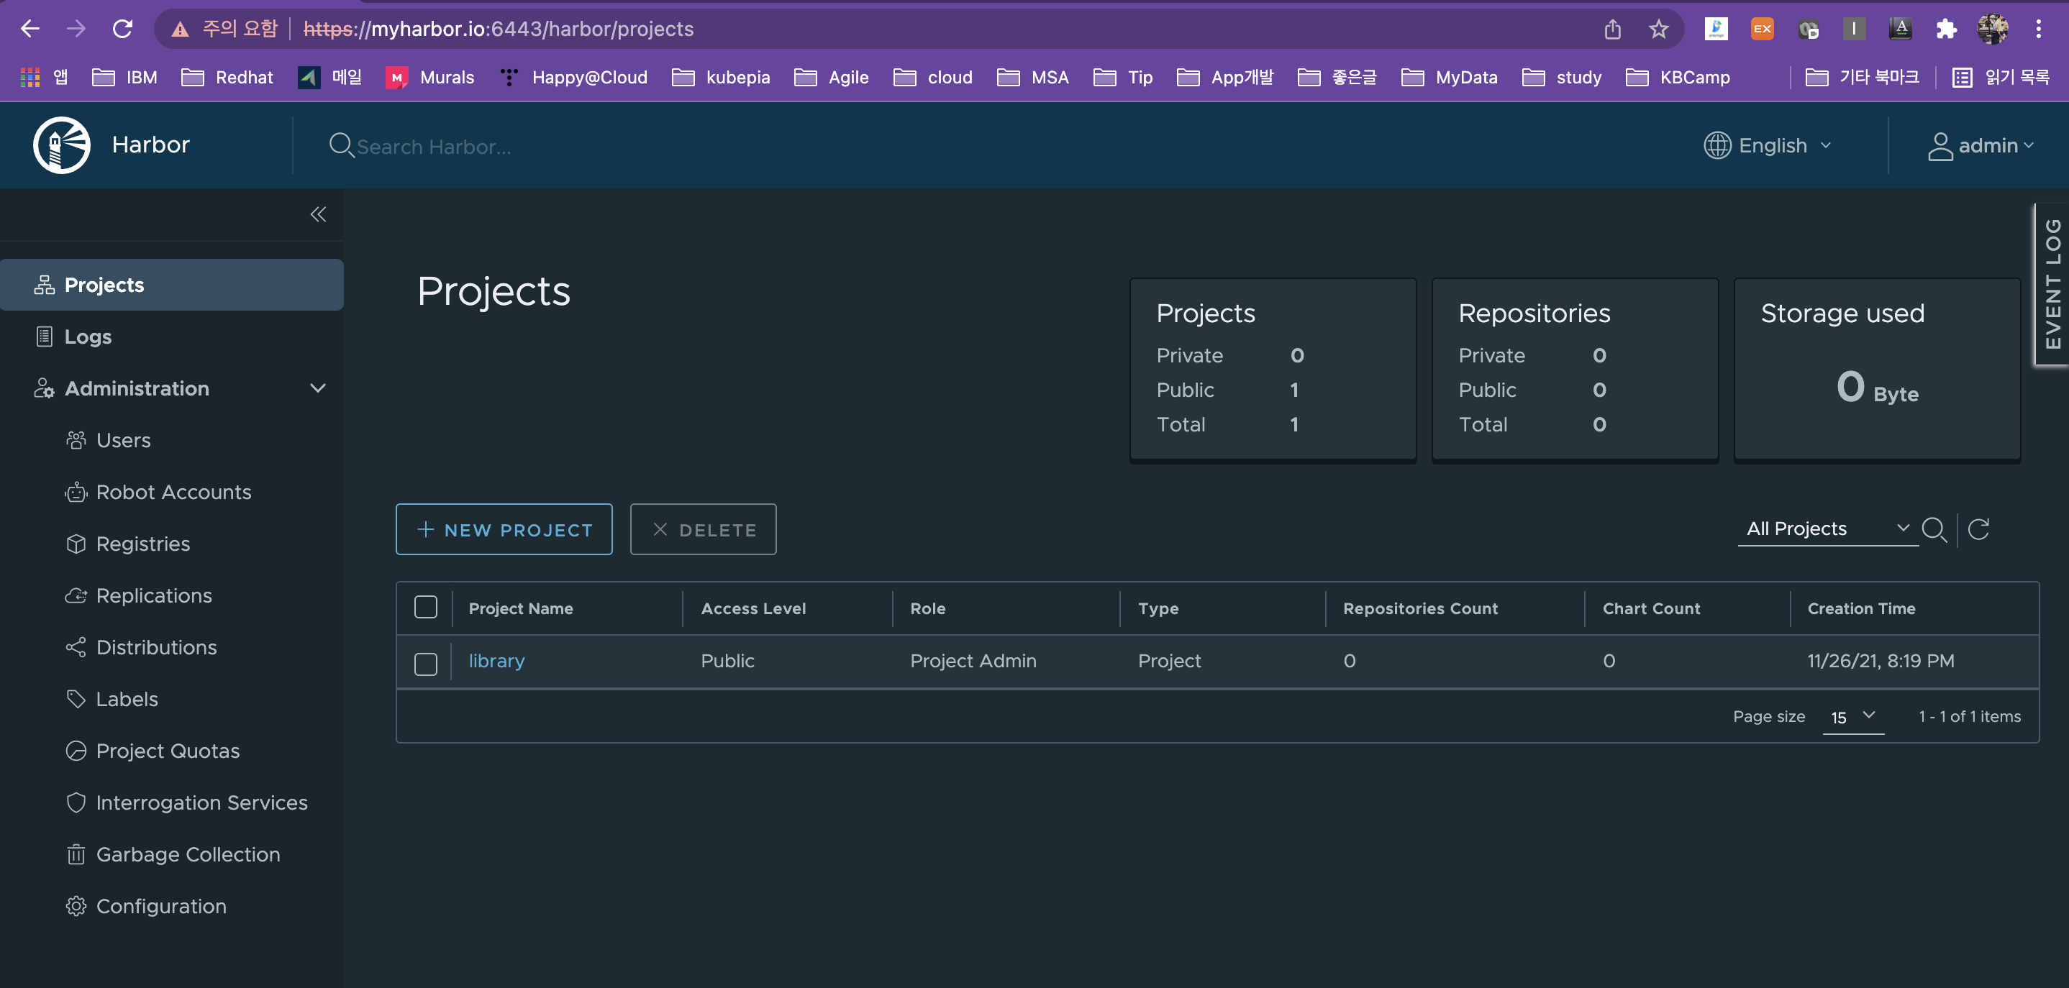
Task: Collapse the sidebar with double-chevron icon
Action: pyautogui.click(x=318, y=214)
